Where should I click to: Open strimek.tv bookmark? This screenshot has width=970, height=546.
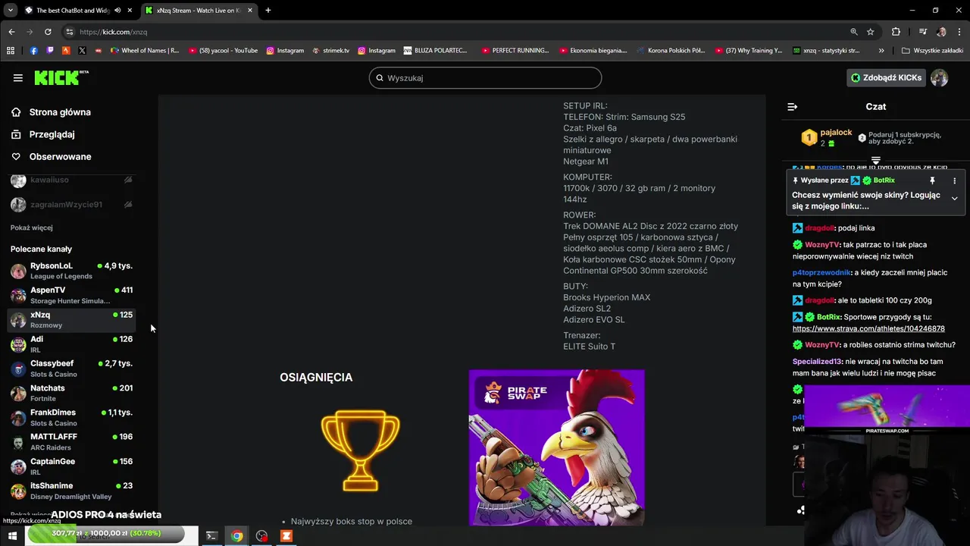[x=331, y=51]
